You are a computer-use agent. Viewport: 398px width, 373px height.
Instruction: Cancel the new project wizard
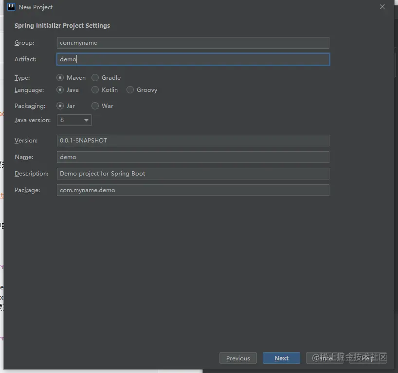325,358
